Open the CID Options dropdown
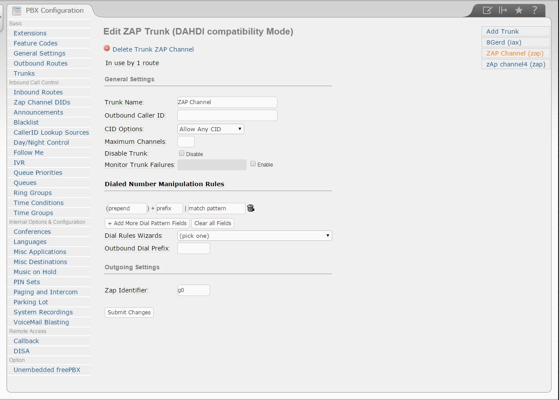The height and width of the screenshot is (400, 559). (x=211, y=129)
